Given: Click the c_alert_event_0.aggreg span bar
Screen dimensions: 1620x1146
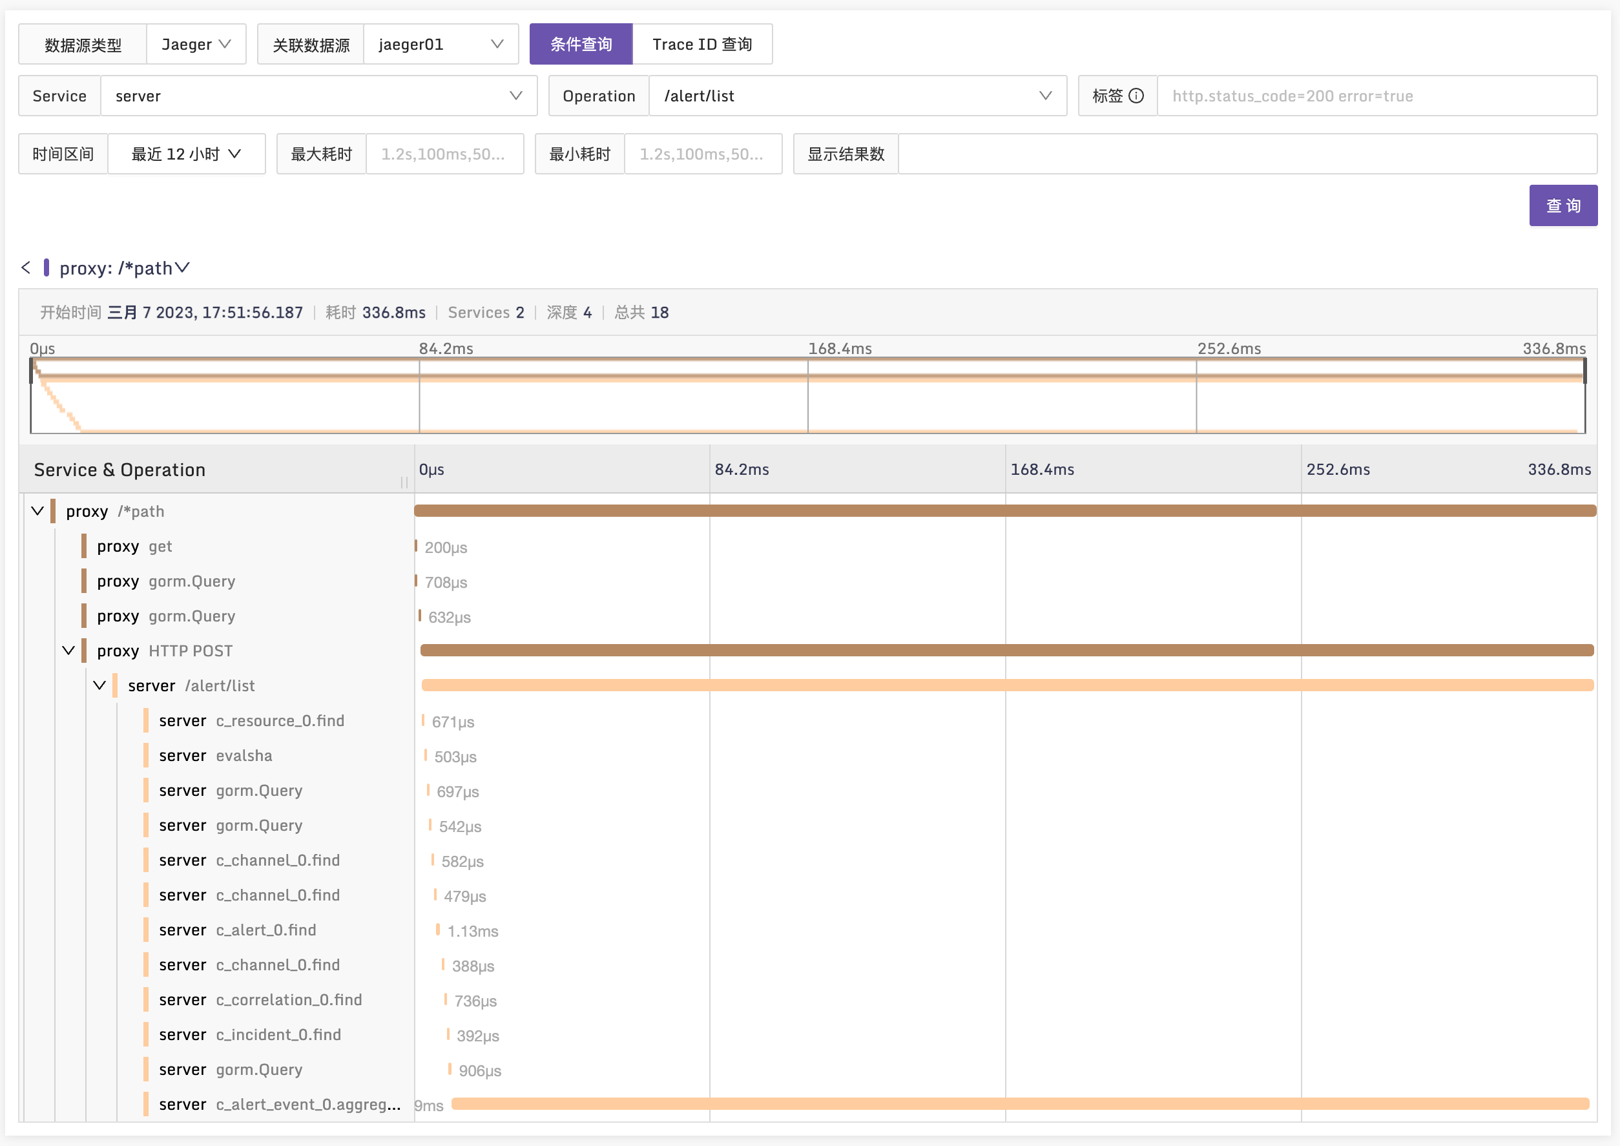Looking at the screenshot, I should pyautogui.click(x=1021, y=1105).
